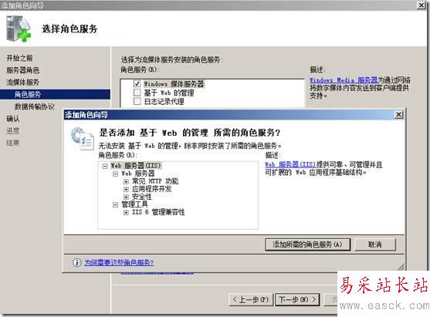Click the dialog resize grip corner

(401, 267)
